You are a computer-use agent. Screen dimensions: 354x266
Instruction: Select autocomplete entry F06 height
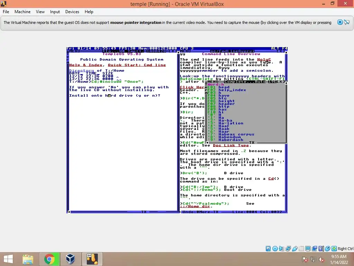pos(221,101)
